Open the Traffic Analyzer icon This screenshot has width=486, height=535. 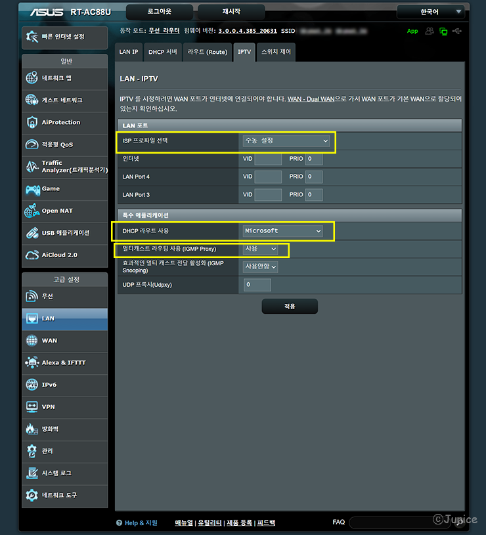tap(32, 167)
